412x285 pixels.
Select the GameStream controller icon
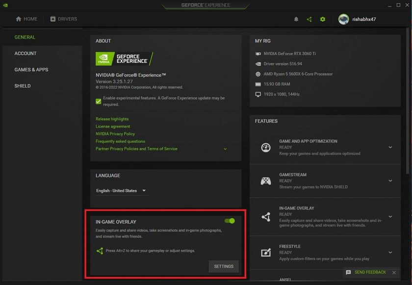coord(265,181)
